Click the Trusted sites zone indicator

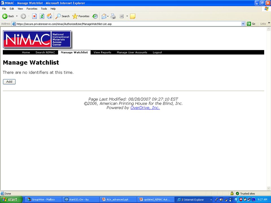coord(245,193)
